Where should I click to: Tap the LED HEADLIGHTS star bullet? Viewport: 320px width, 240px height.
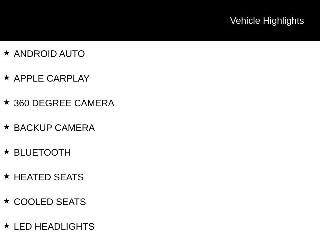tap(7, 226)
